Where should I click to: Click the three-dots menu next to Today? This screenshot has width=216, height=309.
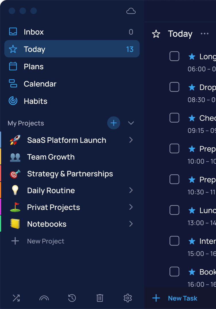coord(205,34)
